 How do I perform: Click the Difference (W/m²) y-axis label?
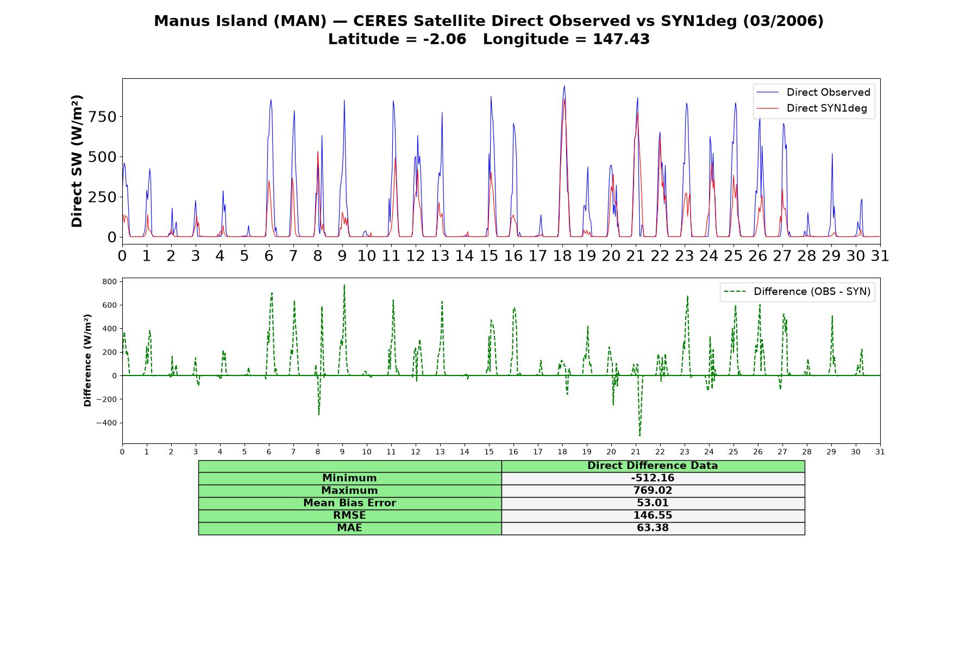point(87,360)
